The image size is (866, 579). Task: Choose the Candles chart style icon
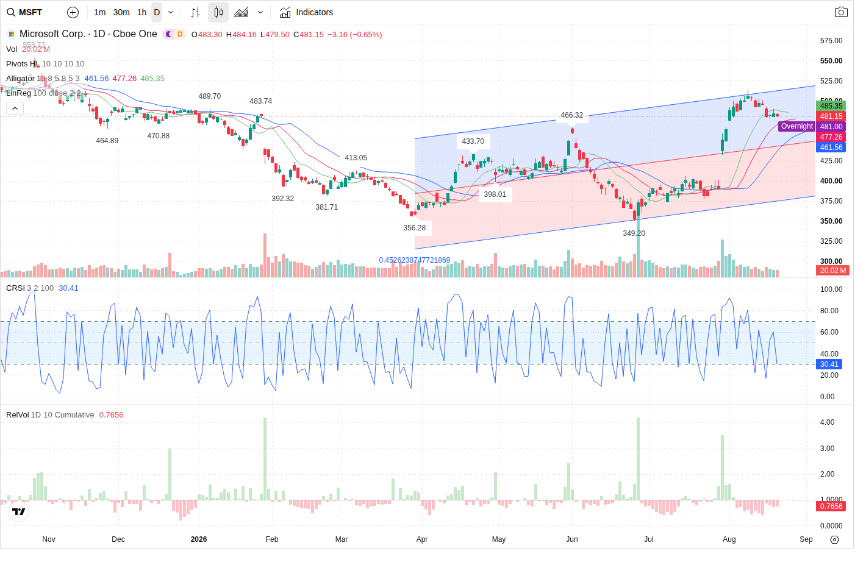(x=218, y=12)
